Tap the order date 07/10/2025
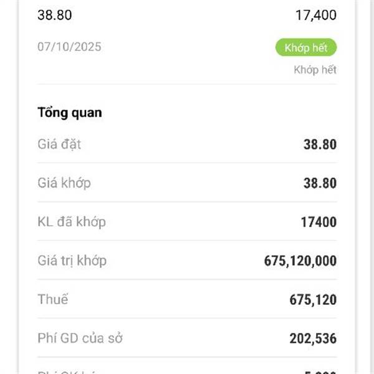 coord(69,47)
